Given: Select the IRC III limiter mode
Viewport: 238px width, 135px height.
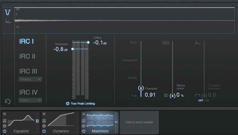Looking at the screenshot, I should point(28,71).
